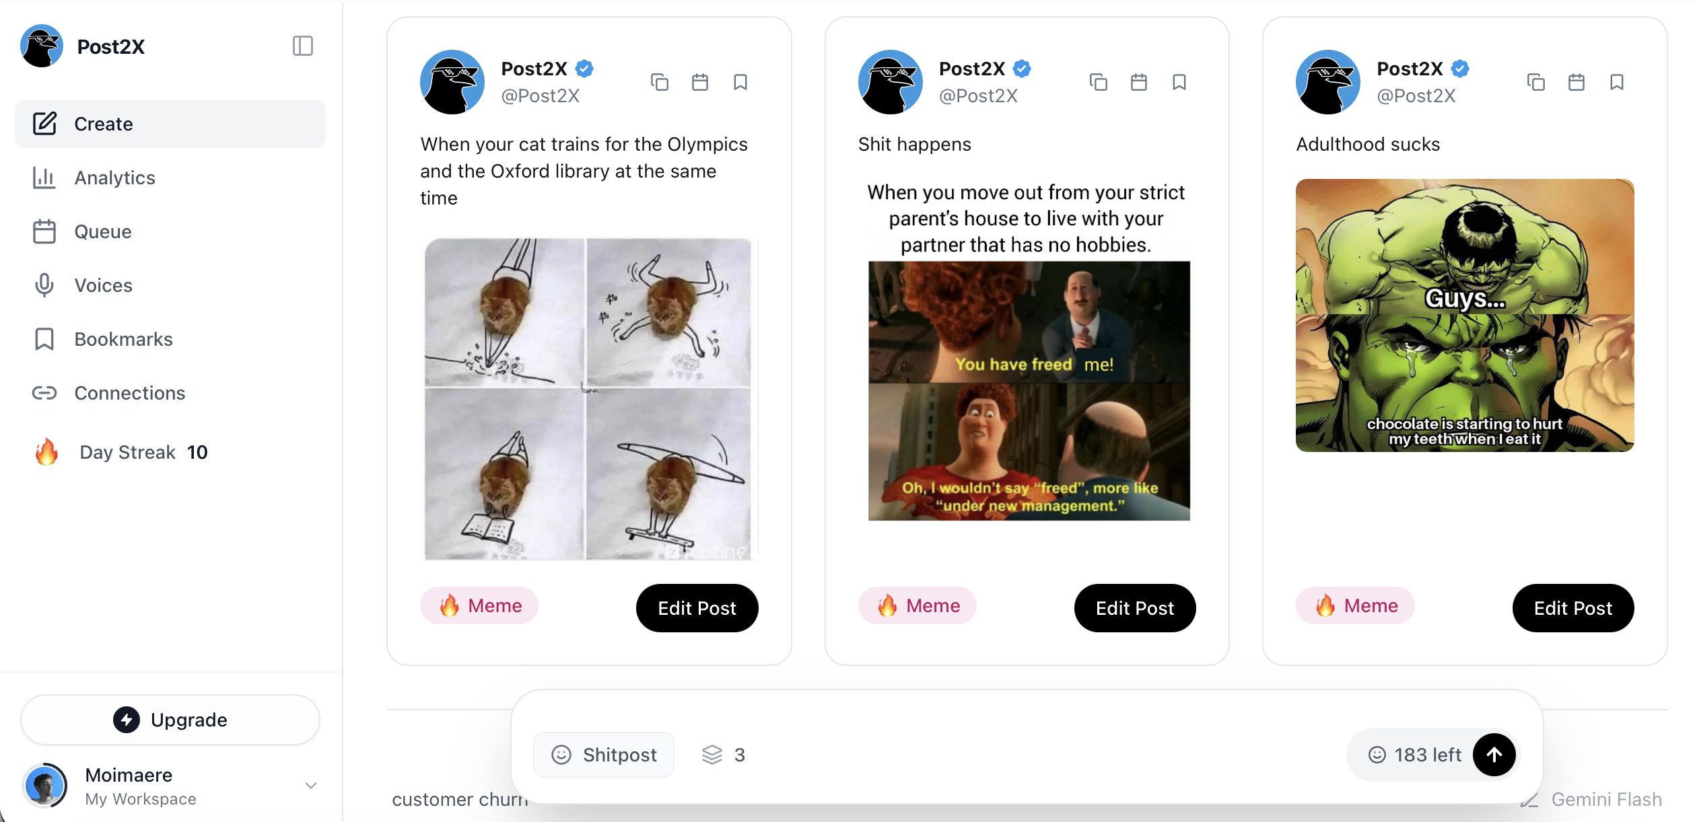Image resolution: width=1695 pixels, height=822 pixels.
Task: Schedule the "Shit happens" post via calendar icon
Action: click(x=1139, y=81)
